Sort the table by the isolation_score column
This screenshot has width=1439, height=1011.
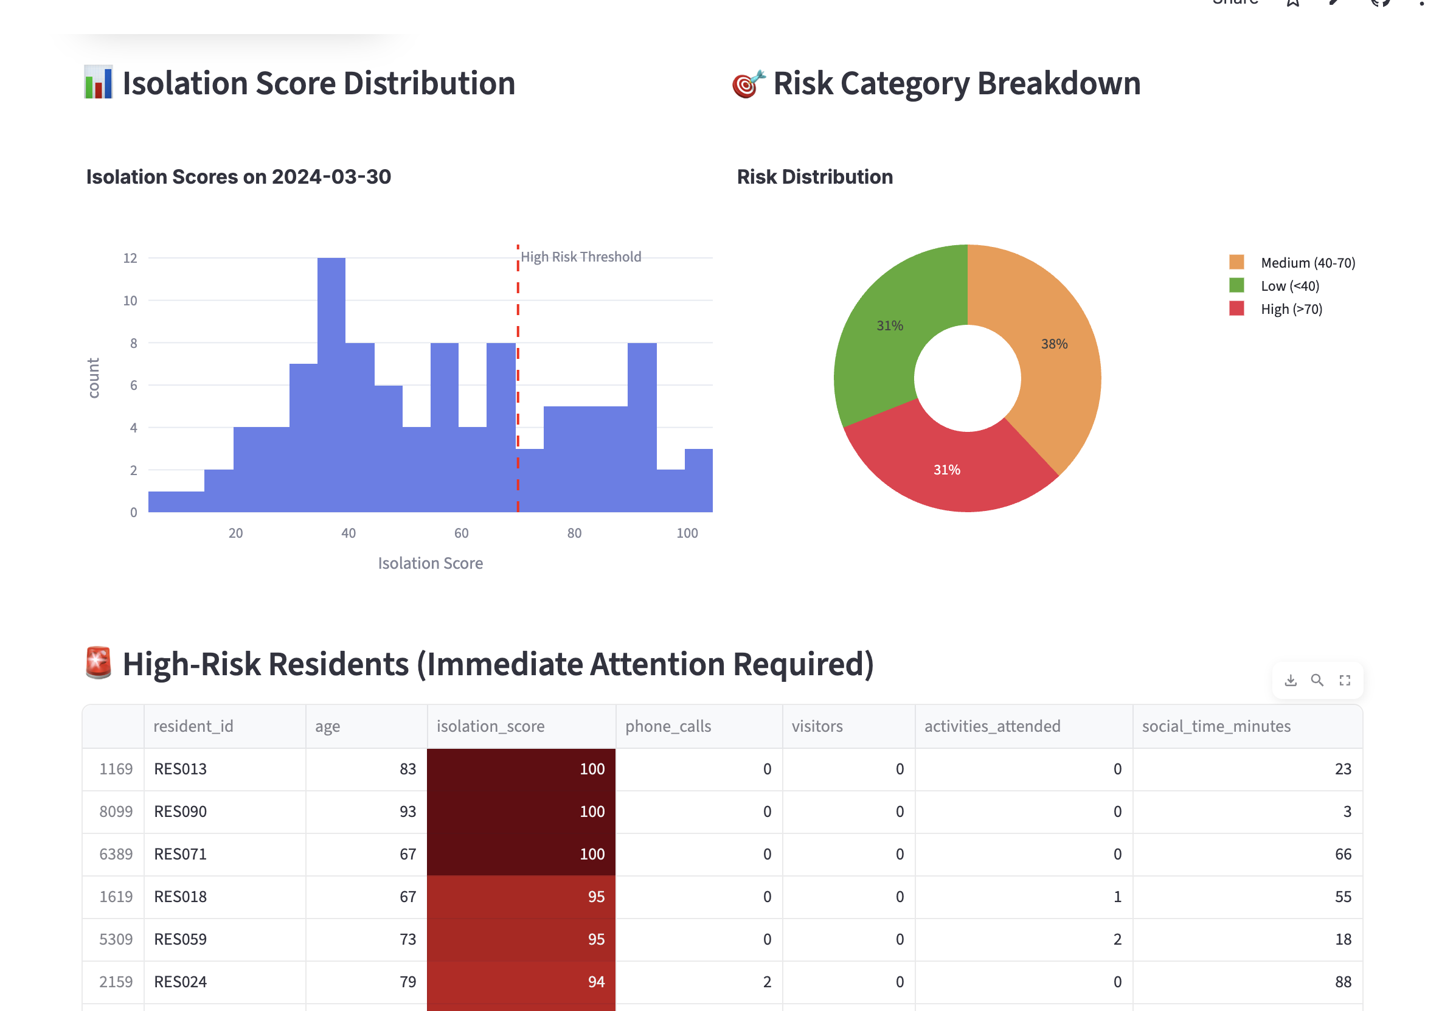tap(490, 726)
